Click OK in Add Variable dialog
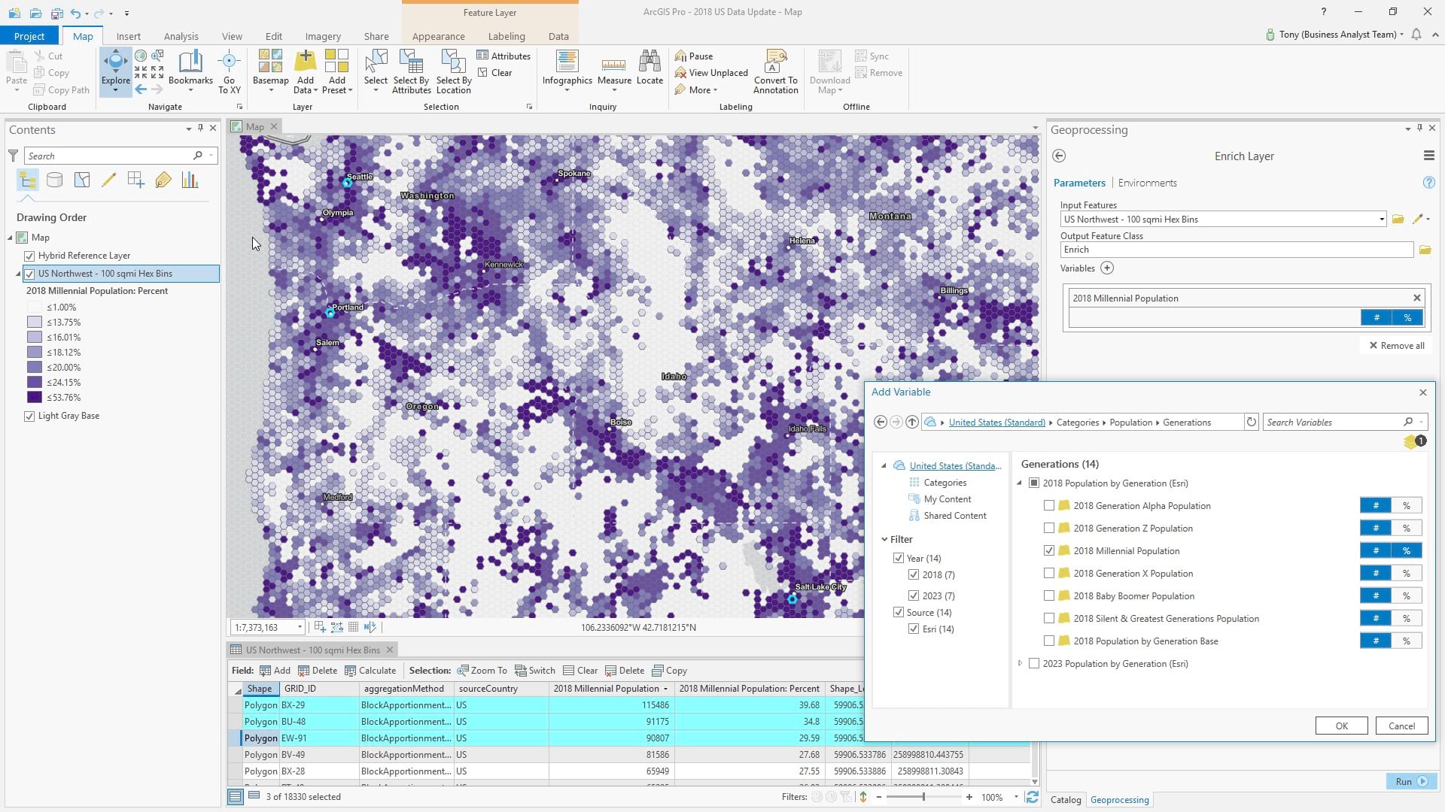This screenshot has height=812, width=1445. click(1341, 726)
